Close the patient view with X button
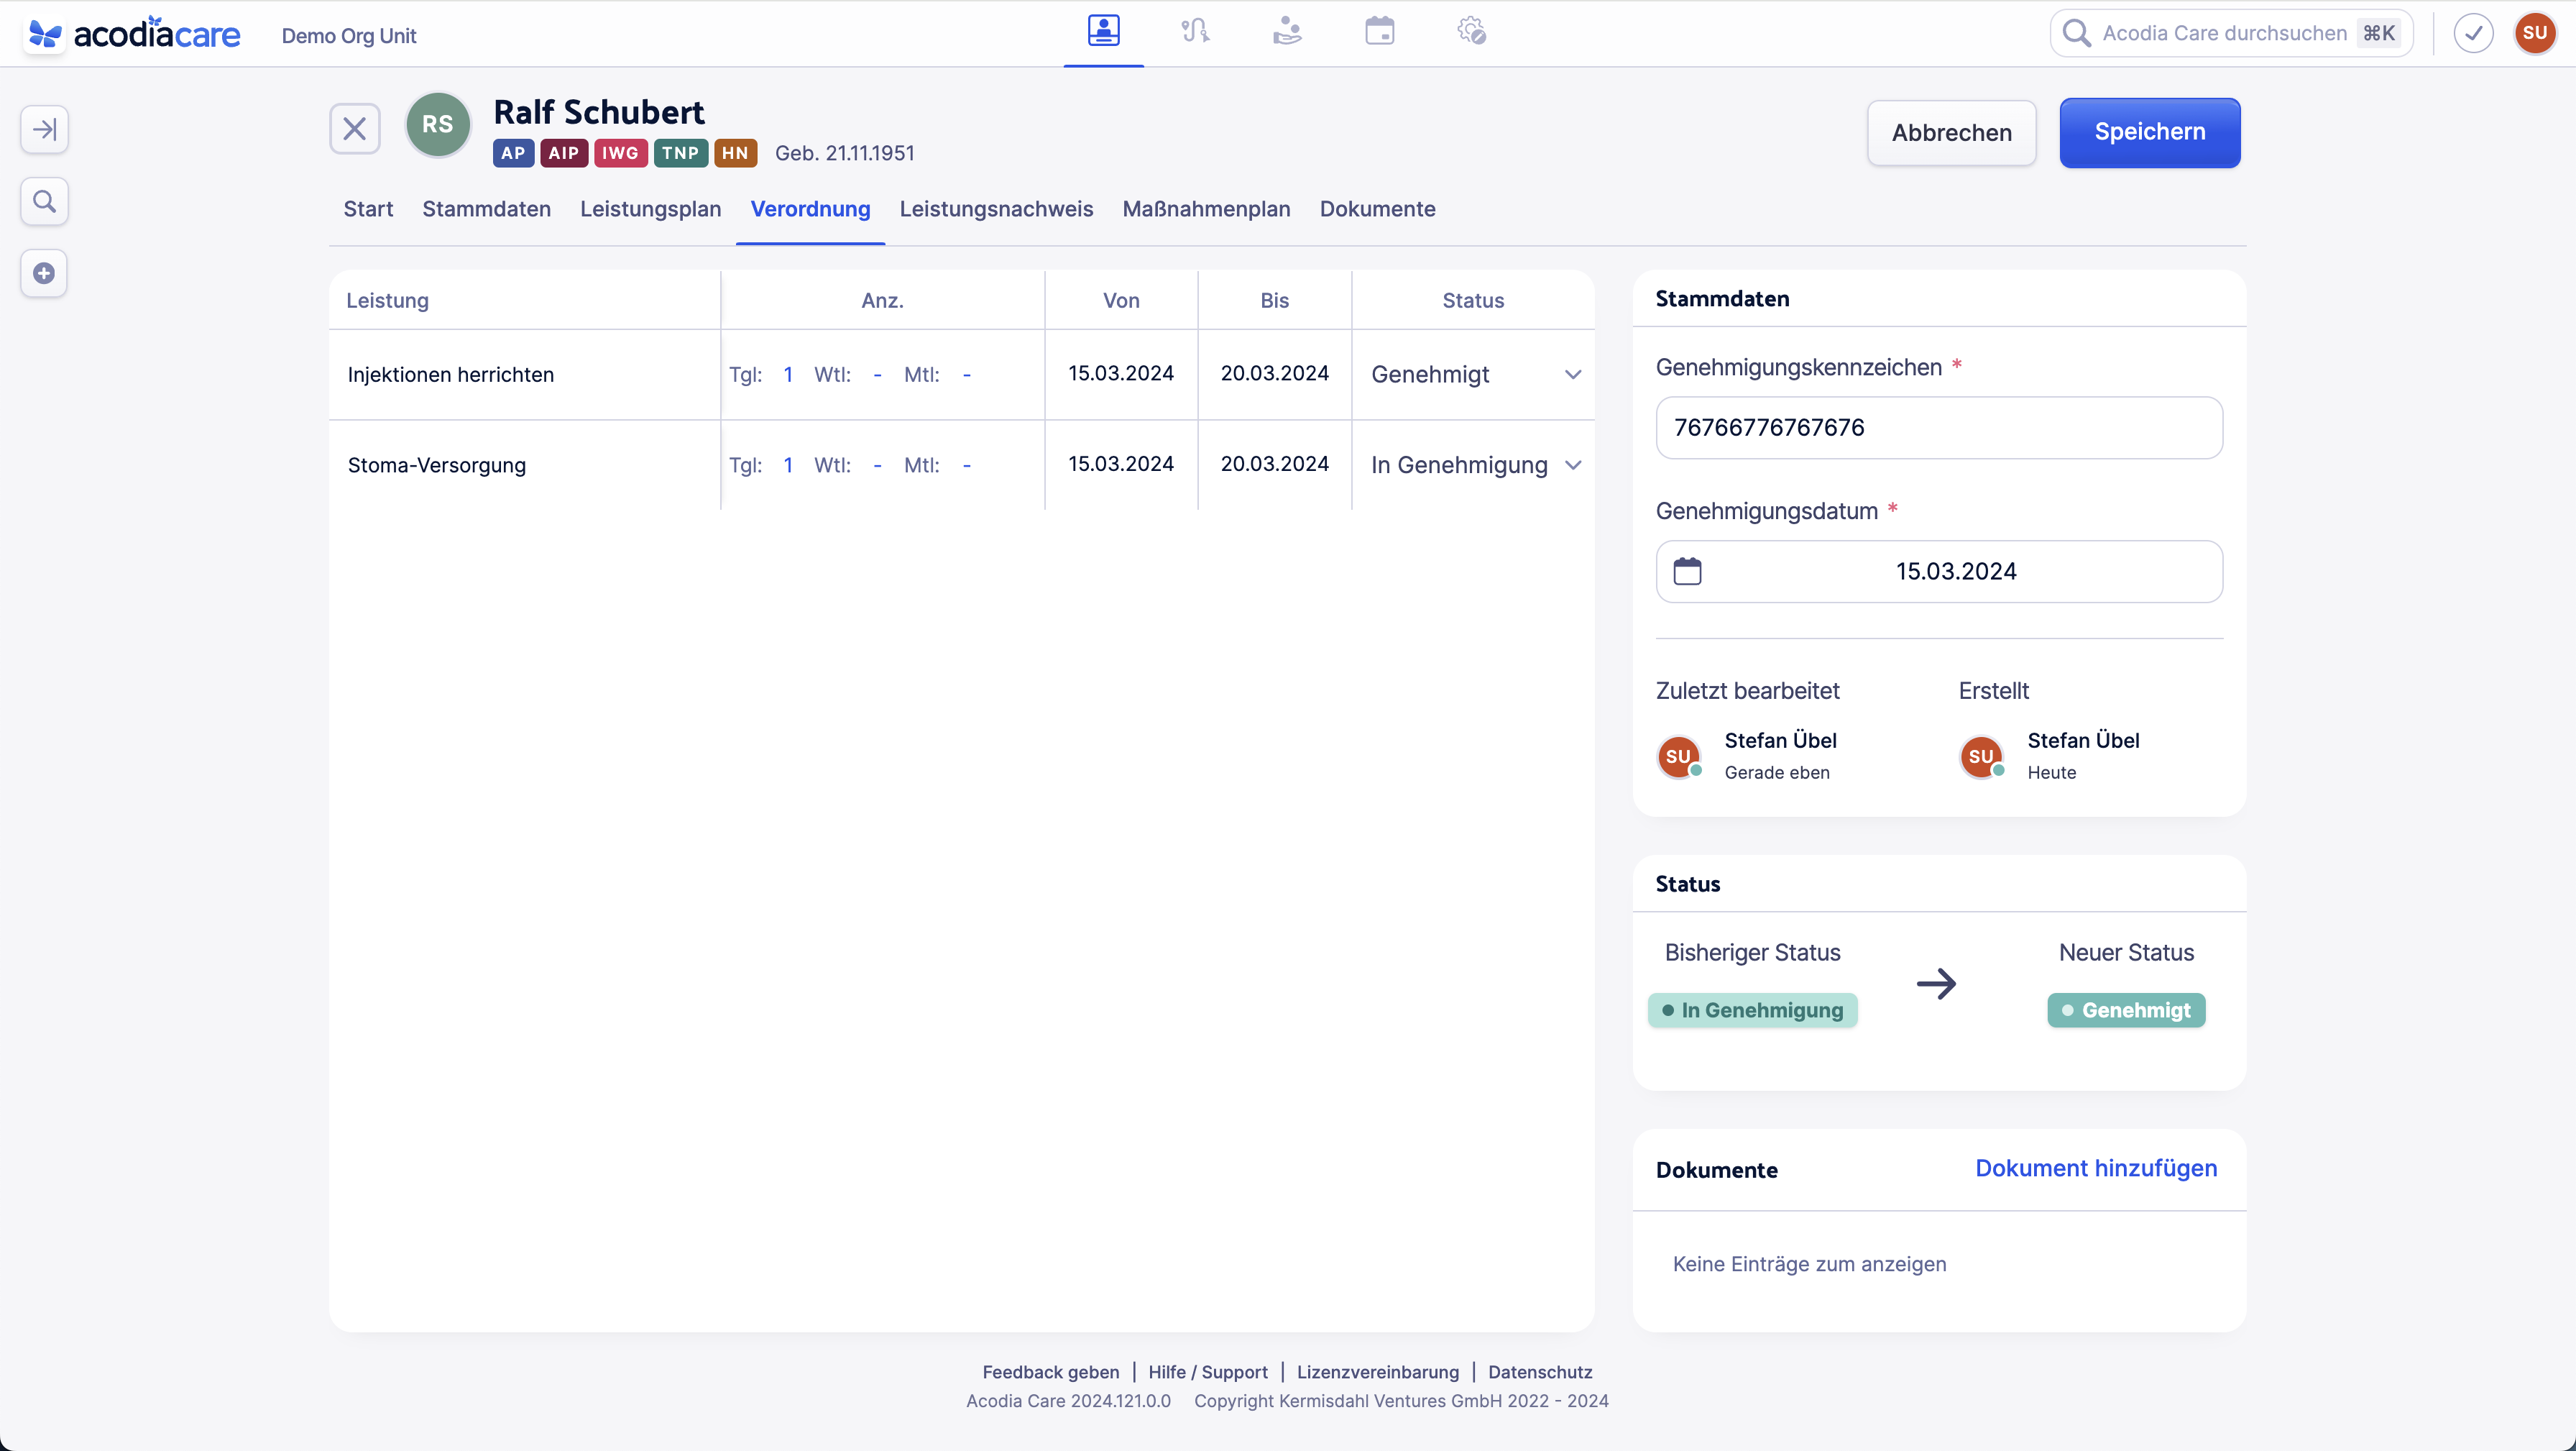The width and height of the screenshot is (2576, 1451). pos(354,128)
